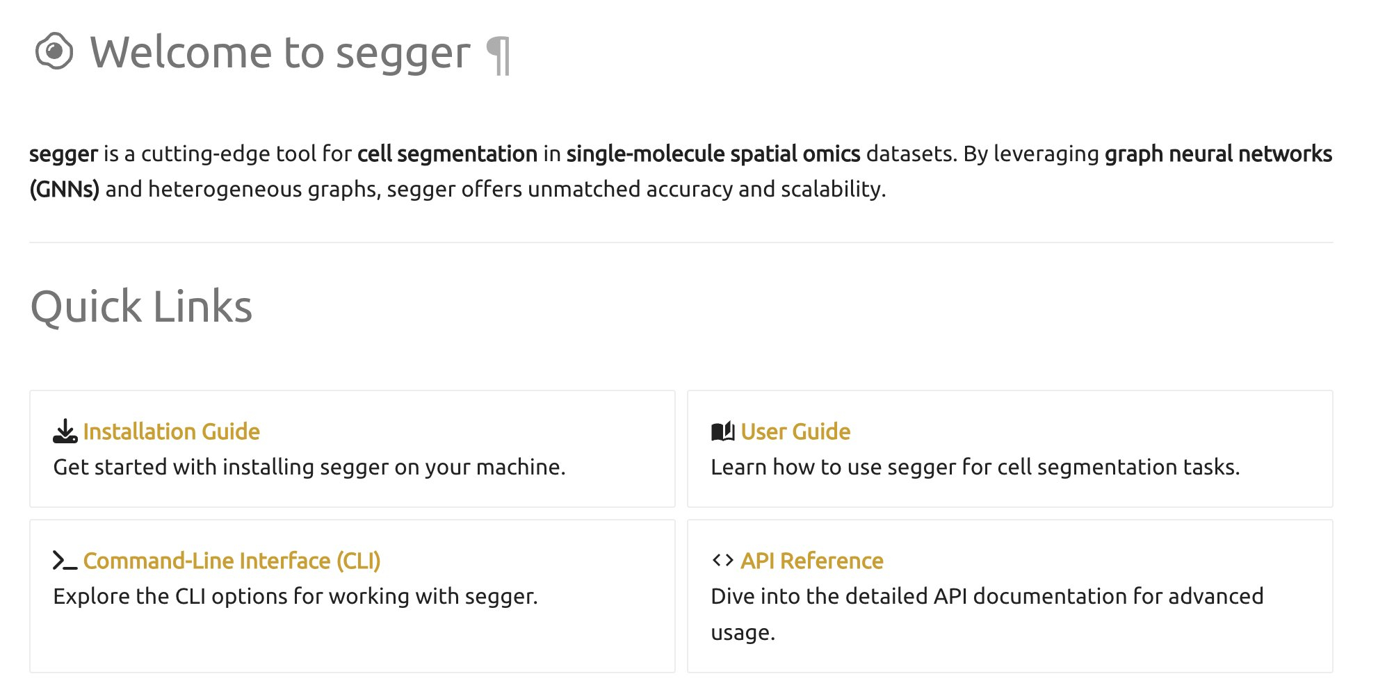Viewport: 1378px width, 692px height.
Task: Click the Quick Links section heading
Action: [141, 306]
